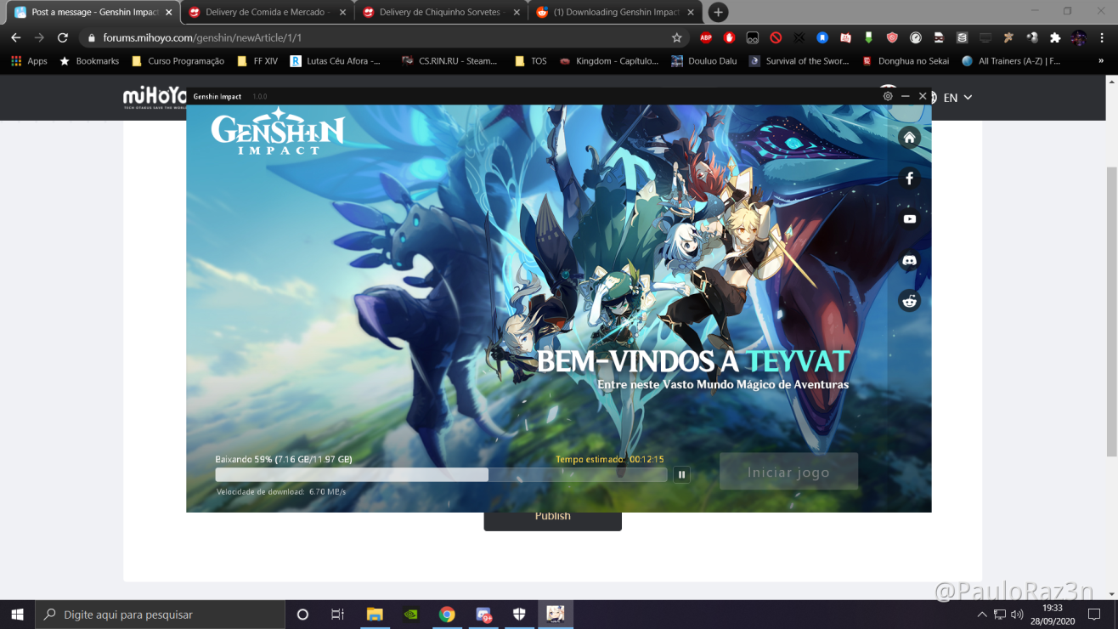Open the launcher settings gear
The image size is (1118, 629).
(x=888, y=96)
